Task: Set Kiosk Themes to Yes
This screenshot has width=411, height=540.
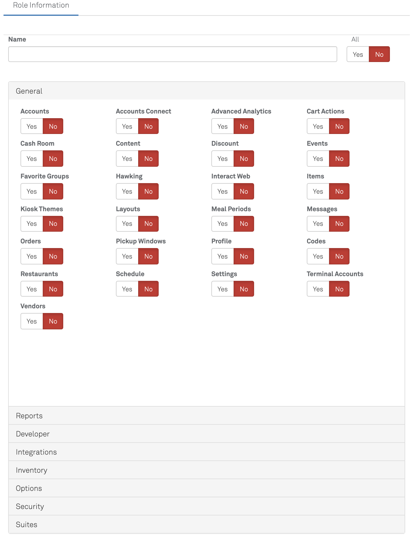Action: click(32, 224)
